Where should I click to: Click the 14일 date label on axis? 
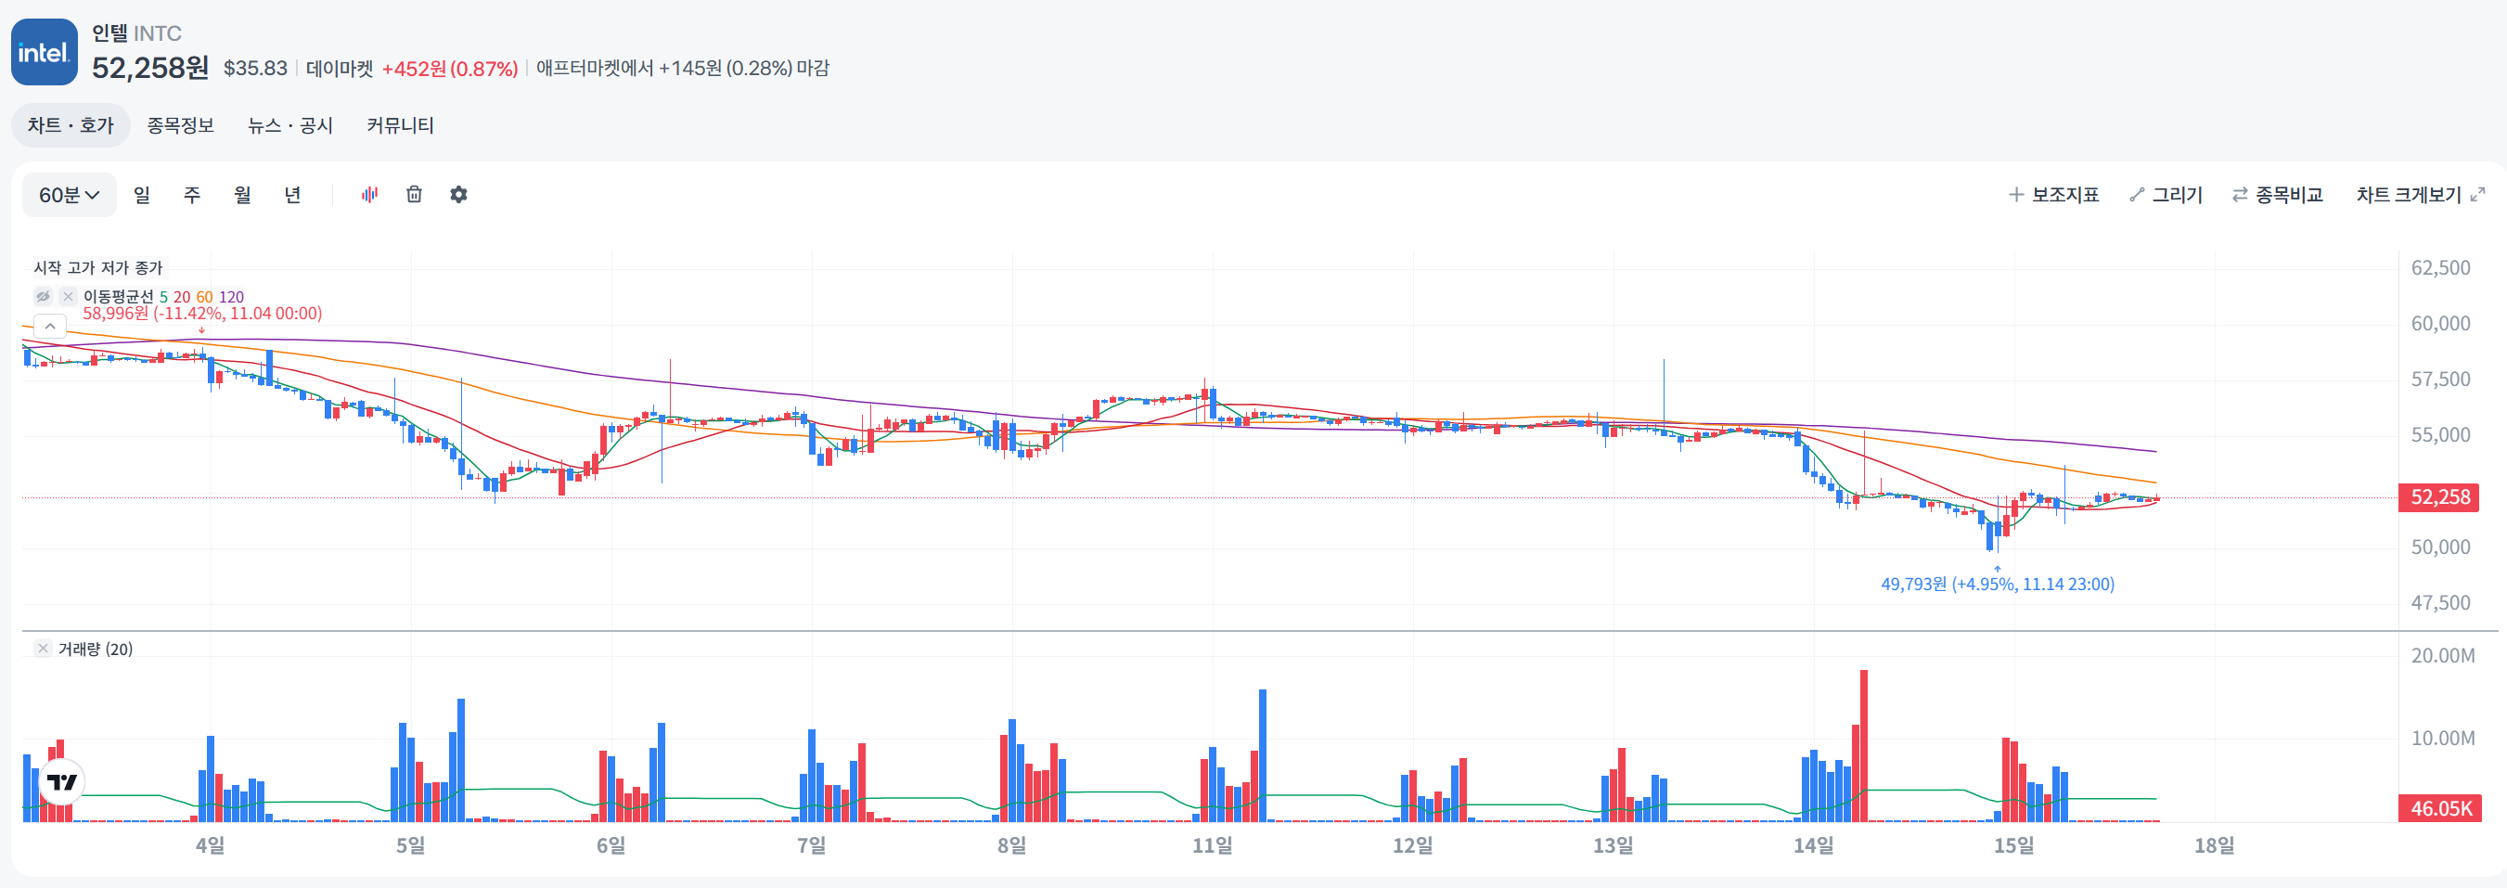pos(1814,845)
